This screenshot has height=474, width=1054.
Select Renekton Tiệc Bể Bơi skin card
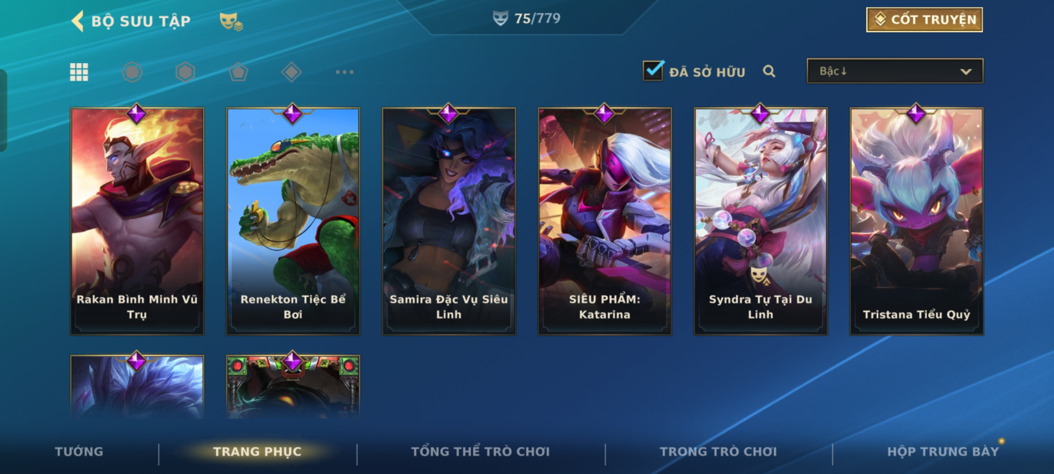pyautogui.click(x=293, y=221)
